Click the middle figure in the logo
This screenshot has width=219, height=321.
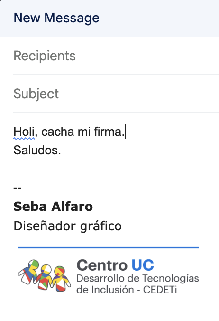click(45, 277)
